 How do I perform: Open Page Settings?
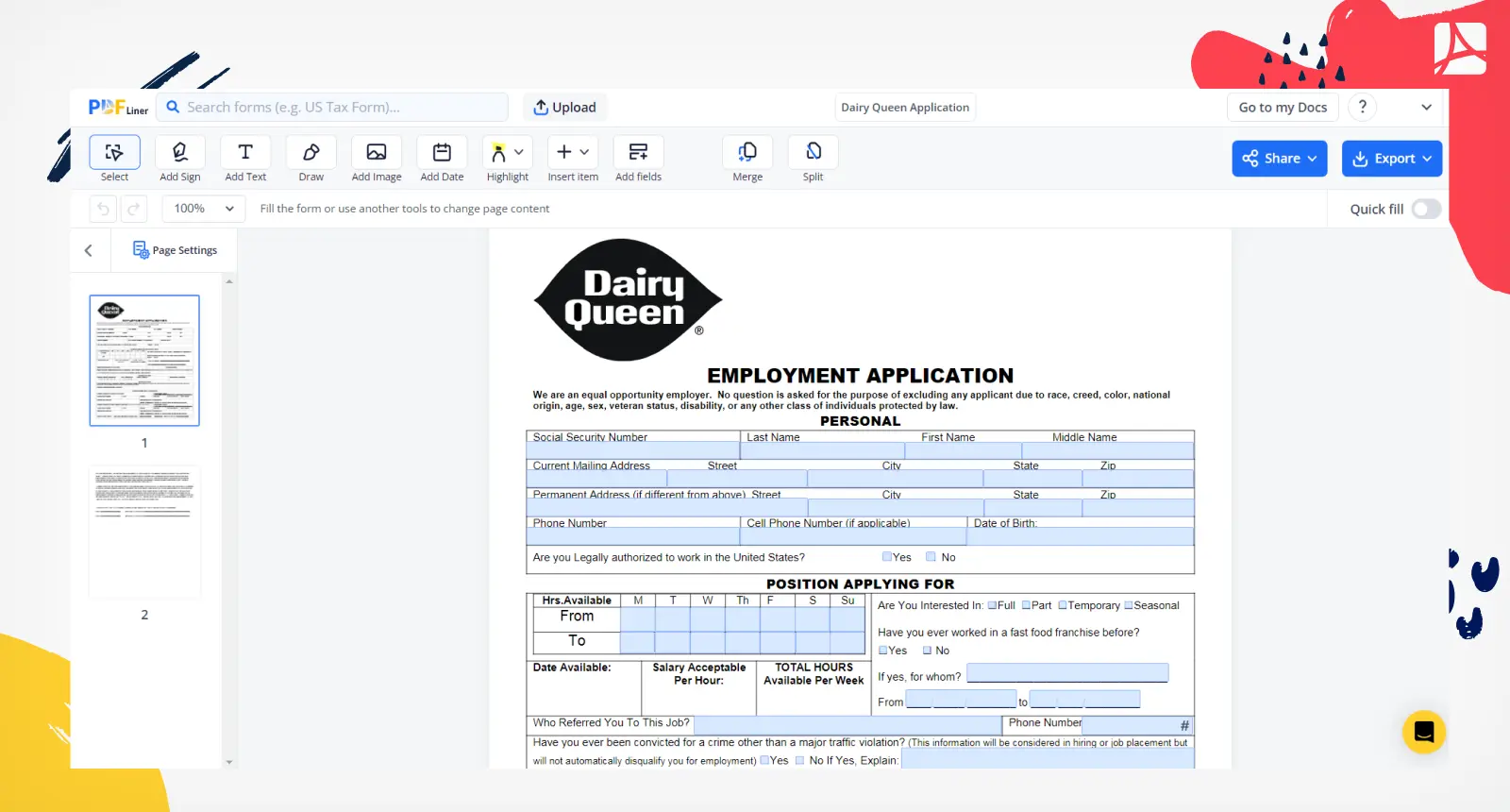[175, 250]
